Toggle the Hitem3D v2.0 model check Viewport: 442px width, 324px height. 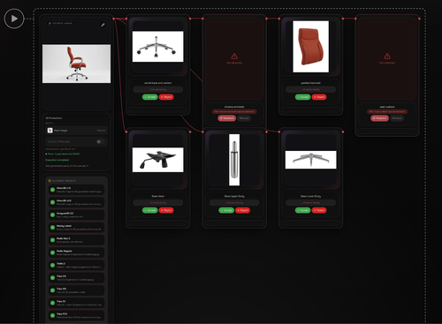[x=52, y=202]
